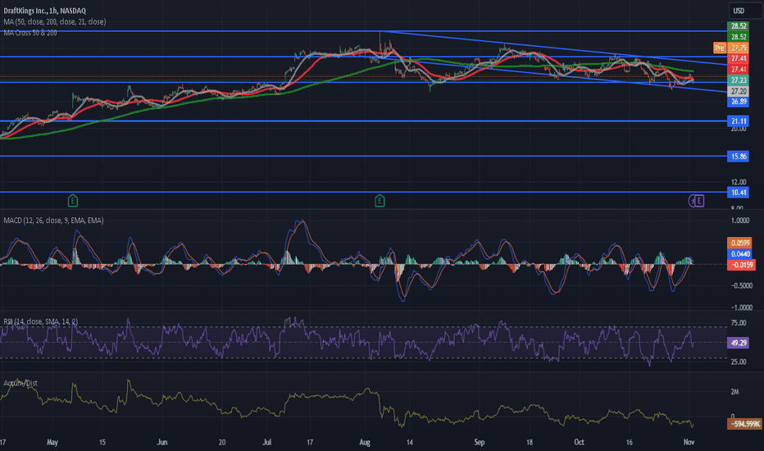Click the 10.41 horizontal line price label
This screenshot has width=764, height=451.
pos(738,193)
